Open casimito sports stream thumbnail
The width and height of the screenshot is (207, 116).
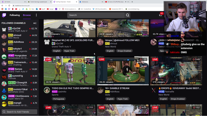(70, 71)
